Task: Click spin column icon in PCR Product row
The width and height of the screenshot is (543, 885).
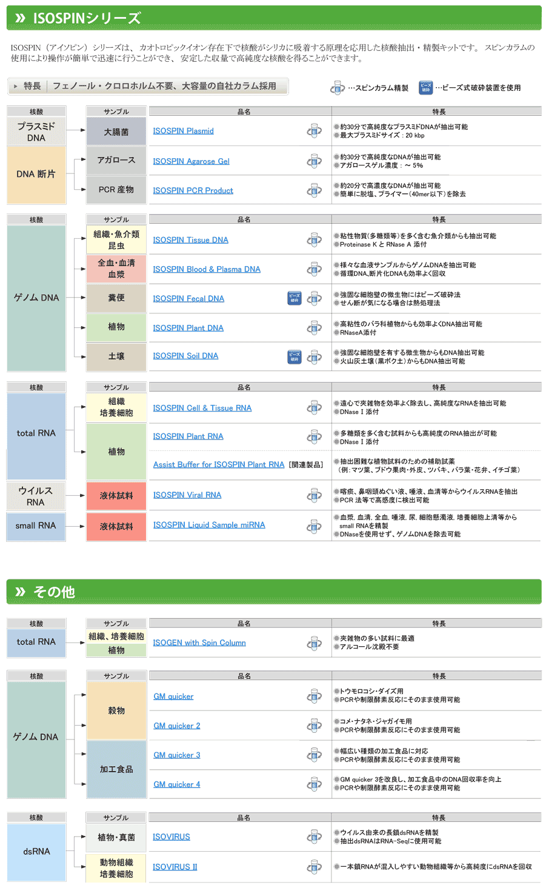Action: pyautogui.click(x=314, y=190)
